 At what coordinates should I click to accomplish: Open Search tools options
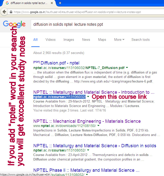tap(140, 39)
